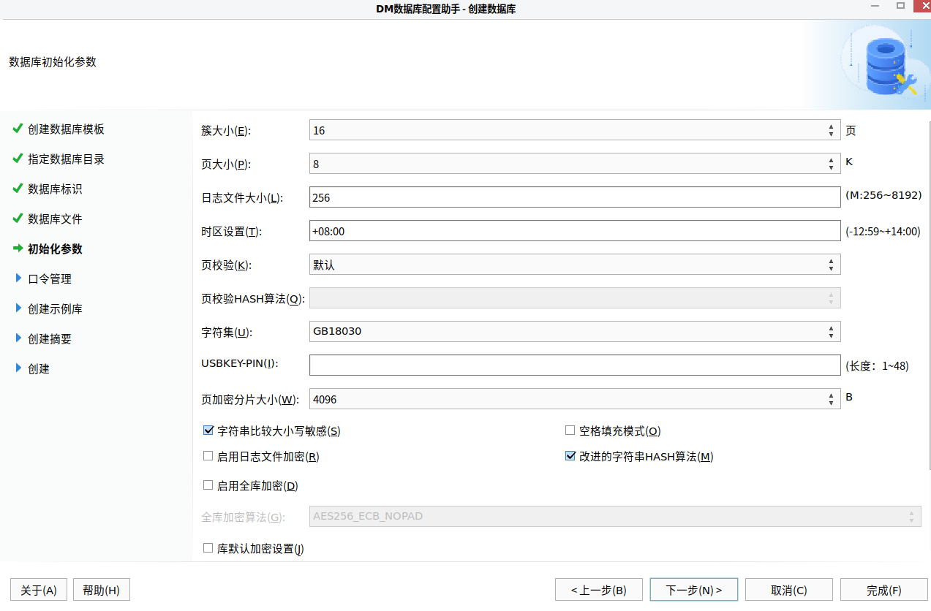Enable the 启用日志文件加密 checkbox
Viewport: 931px width, 611px height.
[x=208, y=456]
